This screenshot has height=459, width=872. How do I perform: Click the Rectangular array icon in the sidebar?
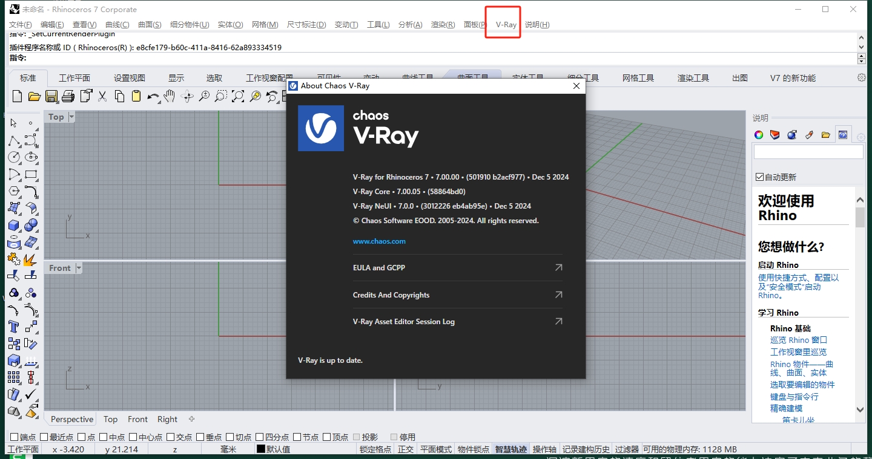[14, 377]
